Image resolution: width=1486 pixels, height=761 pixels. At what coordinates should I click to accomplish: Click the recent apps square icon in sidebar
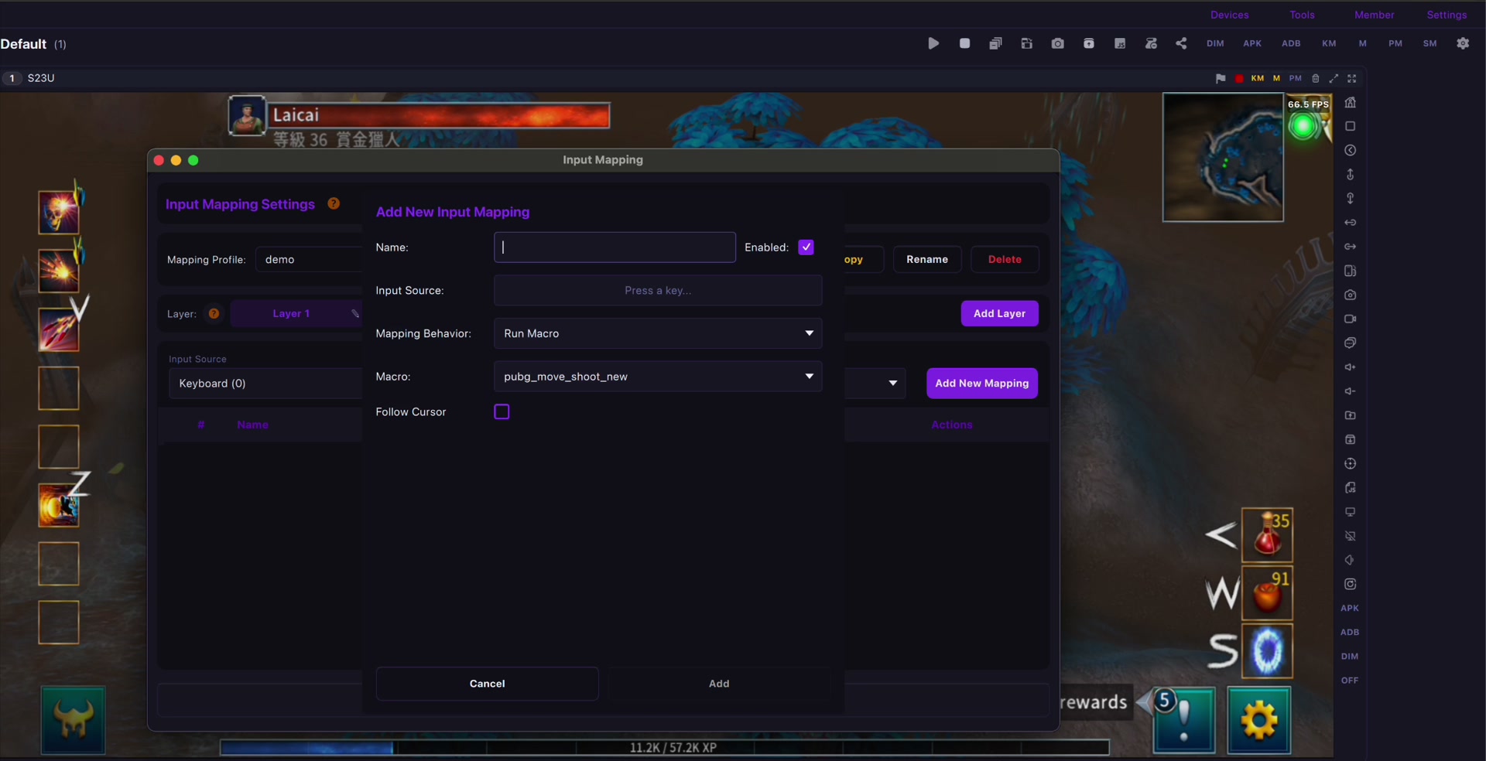click(x=1351, y=126)
